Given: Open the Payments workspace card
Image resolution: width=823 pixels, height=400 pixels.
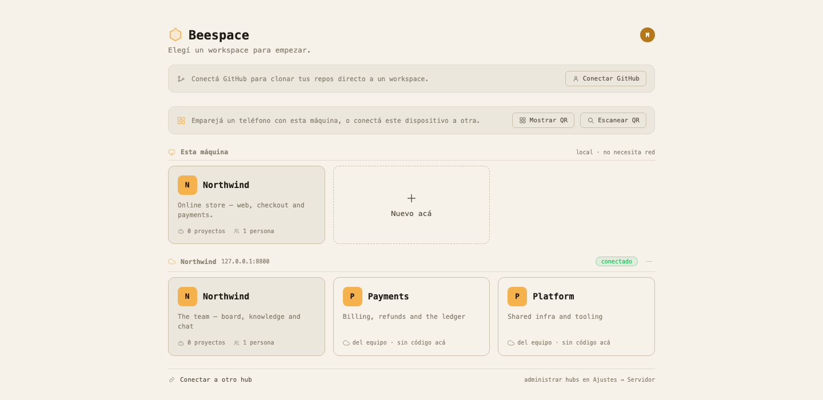Looking at the screenshot, I should point(411,317).
